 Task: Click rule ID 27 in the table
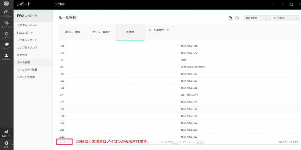62,95
